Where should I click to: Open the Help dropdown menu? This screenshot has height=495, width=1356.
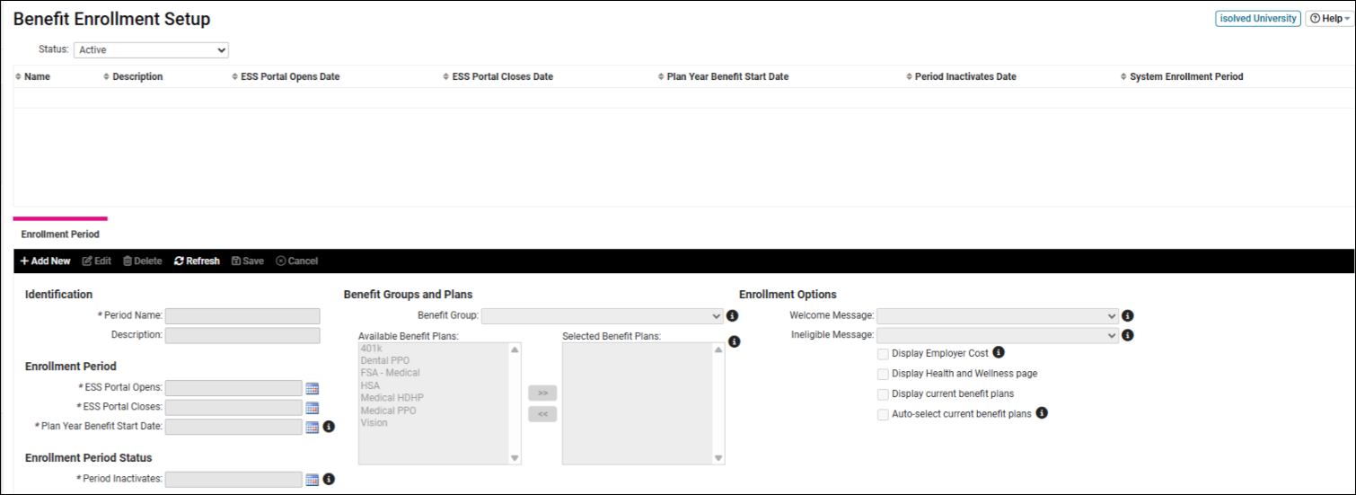(1328, 18)
